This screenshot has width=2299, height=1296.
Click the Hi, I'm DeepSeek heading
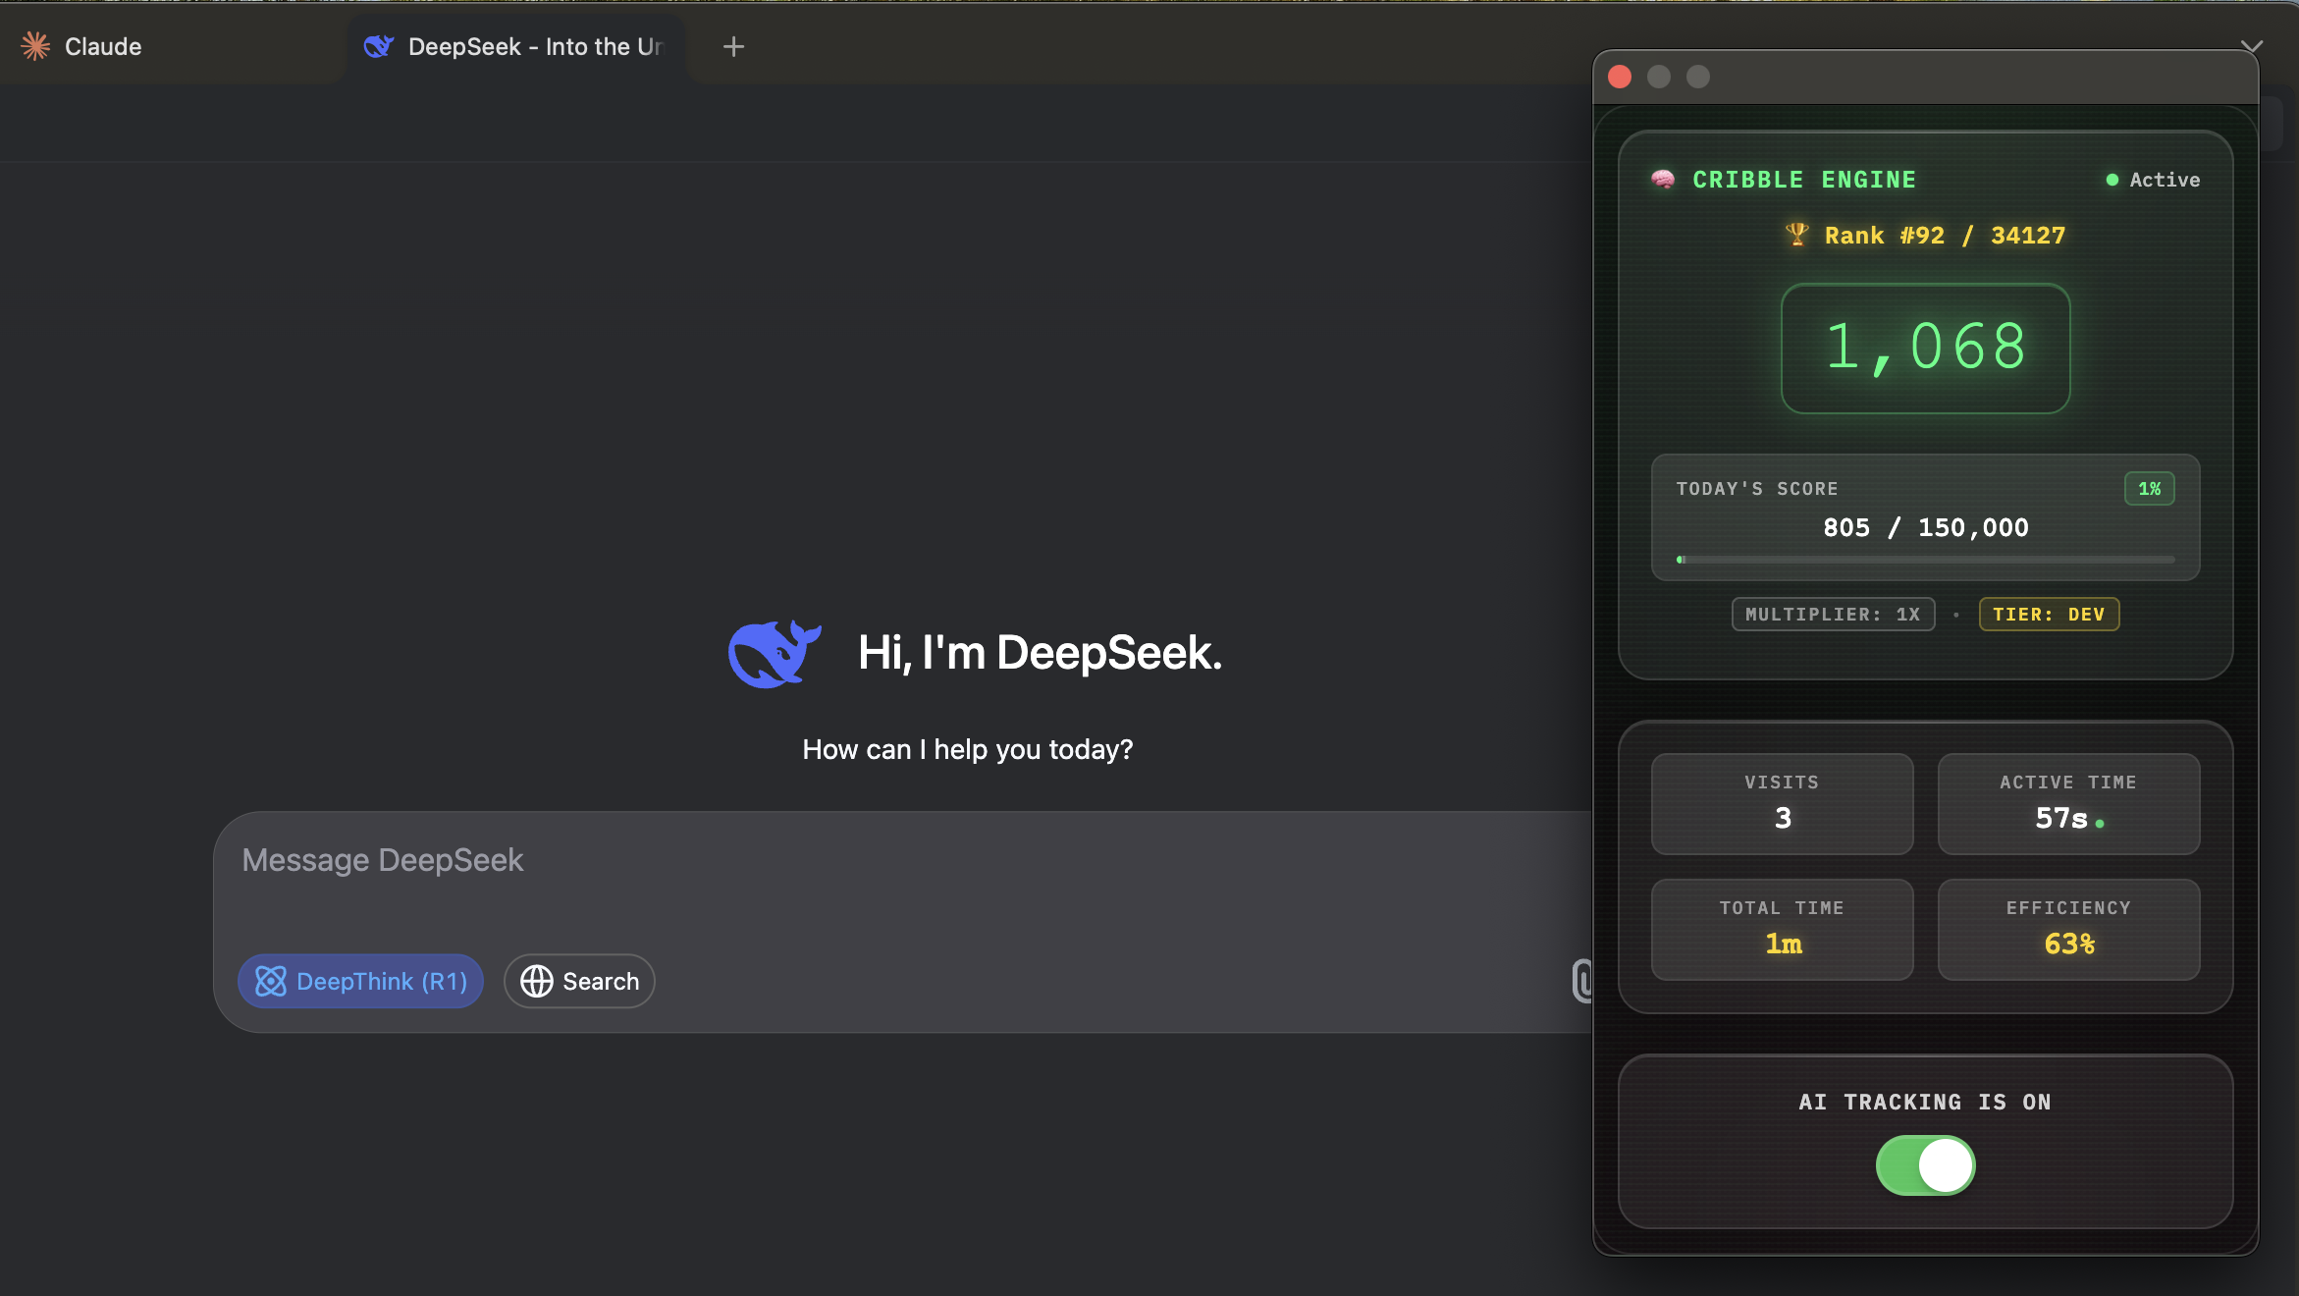point(1040,653)
